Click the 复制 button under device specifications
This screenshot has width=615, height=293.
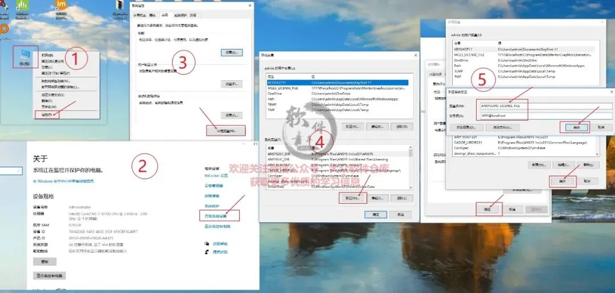tap(45, 262)
